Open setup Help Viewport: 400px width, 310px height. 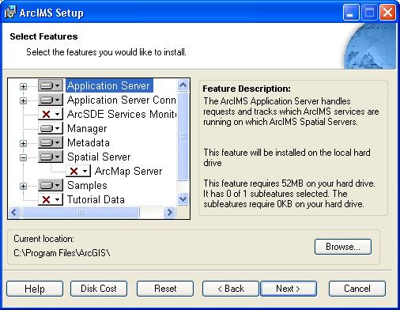click(x=35, y=289)
